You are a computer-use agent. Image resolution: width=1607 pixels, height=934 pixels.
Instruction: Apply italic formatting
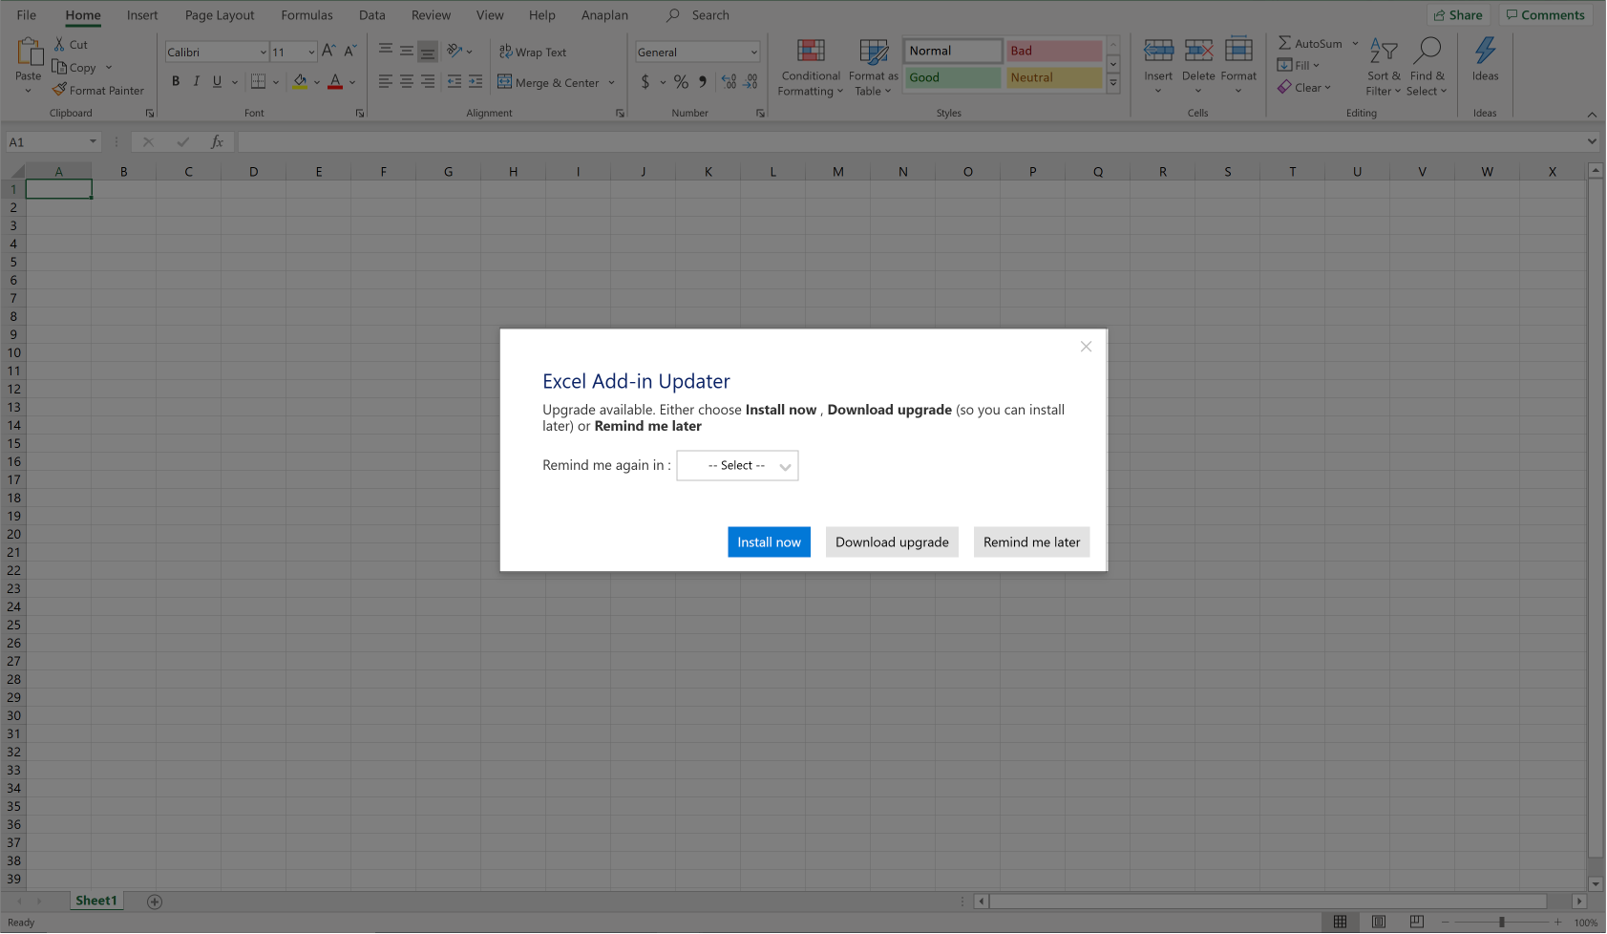[x=196, y=81]
